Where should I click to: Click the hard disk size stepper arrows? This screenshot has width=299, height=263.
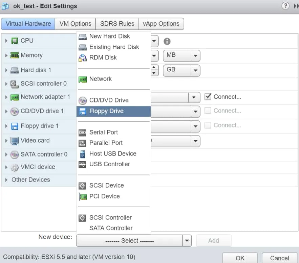[x=154, y=70]
